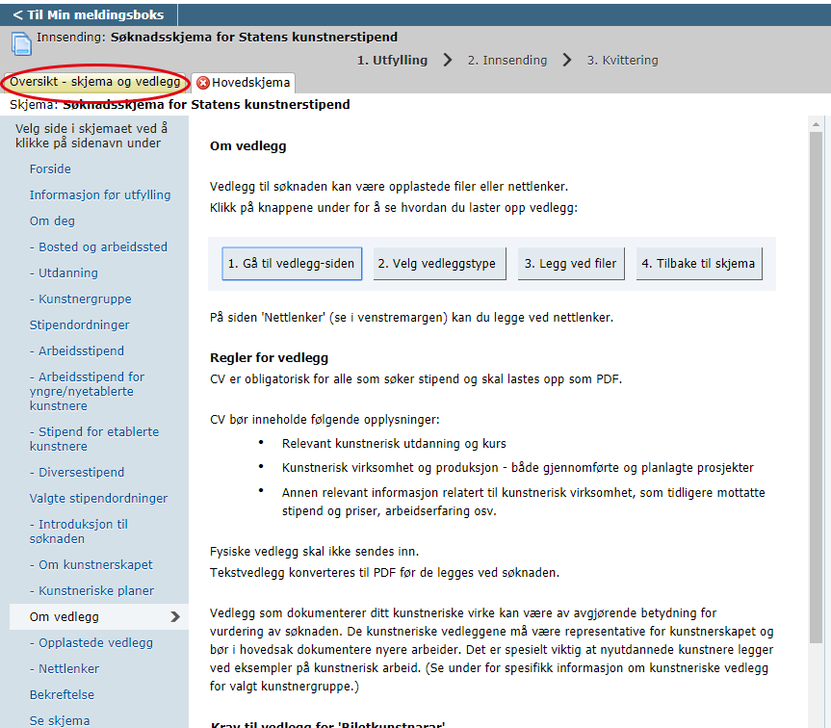Click chevron arrow after 2. Innsending step
Screen dimensions: 831x728
(x=567, y=60)
